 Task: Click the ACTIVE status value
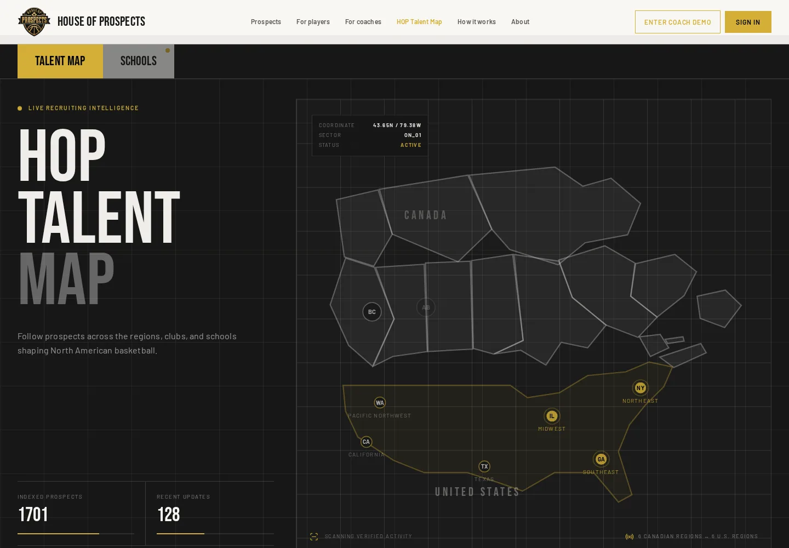pos(411,145)
